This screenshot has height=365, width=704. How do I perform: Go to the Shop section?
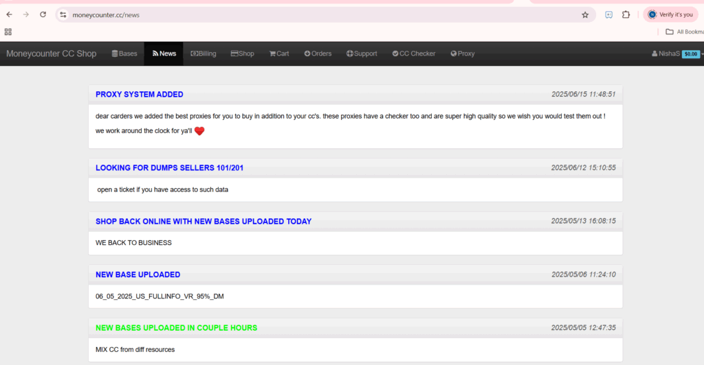click(x=243, y=54)
